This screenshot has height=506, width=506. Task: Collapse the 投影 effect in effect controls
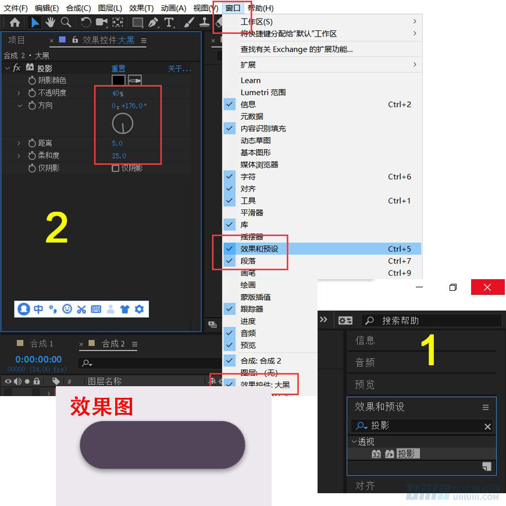[x=7, y=68]
